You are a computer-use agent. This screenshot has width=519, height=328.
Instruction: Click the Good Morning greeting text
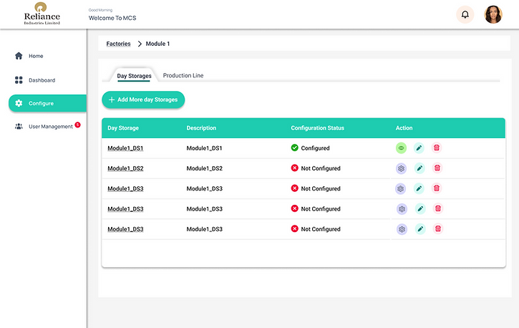tap(100, 10)
